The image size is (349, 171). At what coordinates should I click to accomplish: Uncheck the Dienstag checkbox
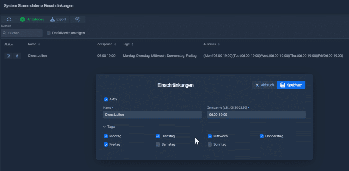pos(158,136)
